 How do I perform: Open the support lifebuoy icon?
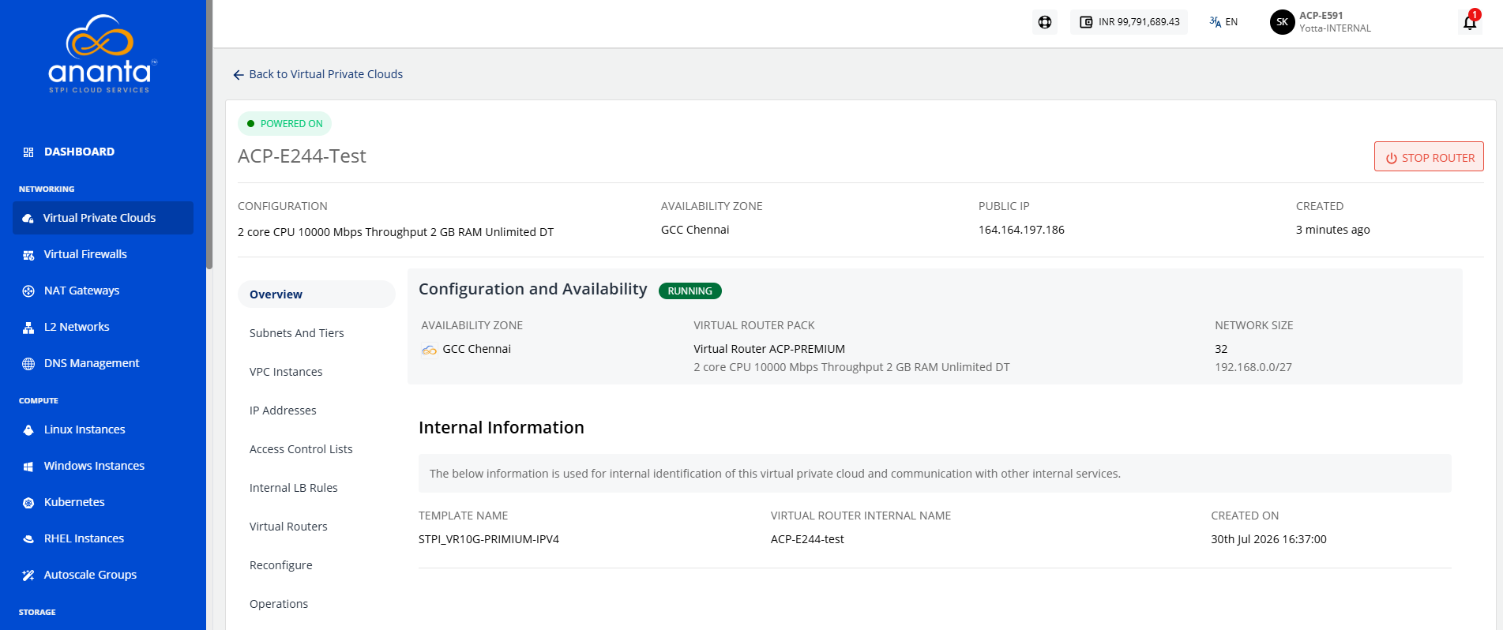click(1045, 22)
